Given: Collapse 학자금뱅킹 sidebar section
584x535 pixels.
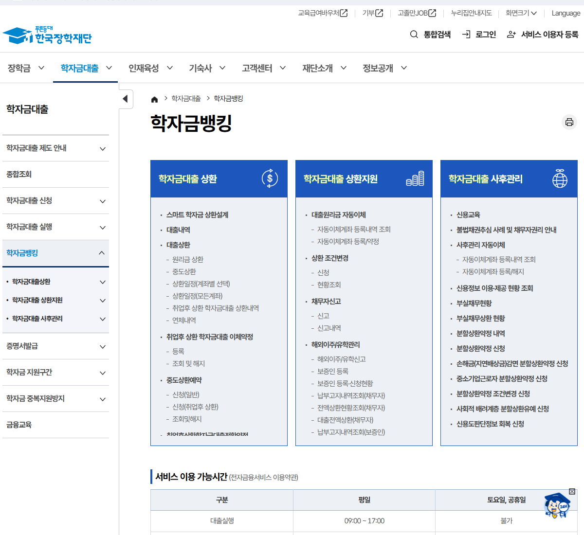Looking at the screenshot, I should (x=55, y=253).
